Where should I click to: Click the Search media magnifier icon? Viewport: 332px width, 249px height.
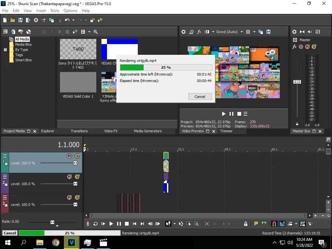[x=96, y=32]
